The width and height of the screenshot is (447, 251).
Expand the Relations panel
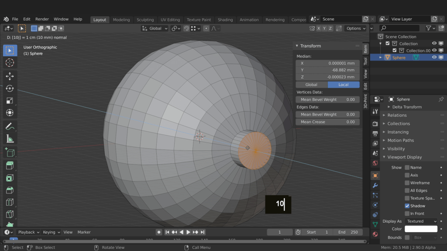pyautogui.click(x=397, y=115)
